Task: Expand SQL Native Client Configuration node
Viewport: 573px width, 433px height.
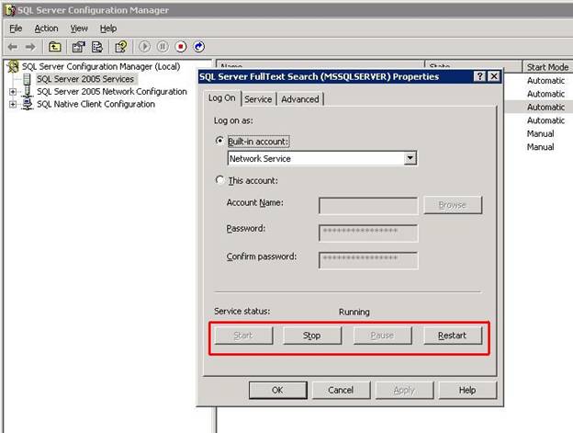Action: coord(13,104)
